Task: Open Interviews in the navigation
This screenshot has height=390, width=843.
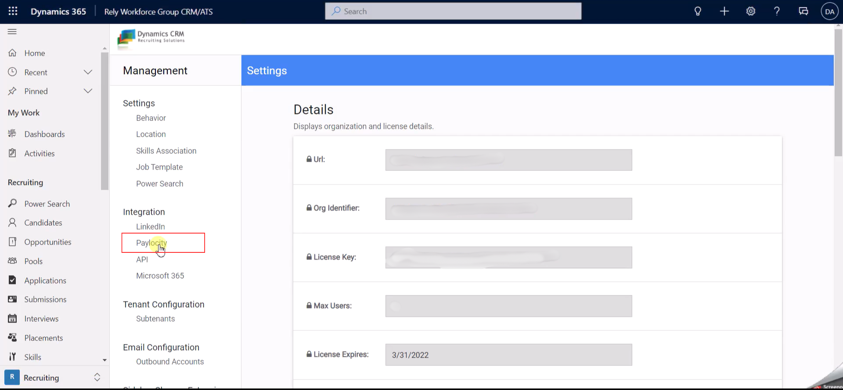Action: tap(41, 319)
